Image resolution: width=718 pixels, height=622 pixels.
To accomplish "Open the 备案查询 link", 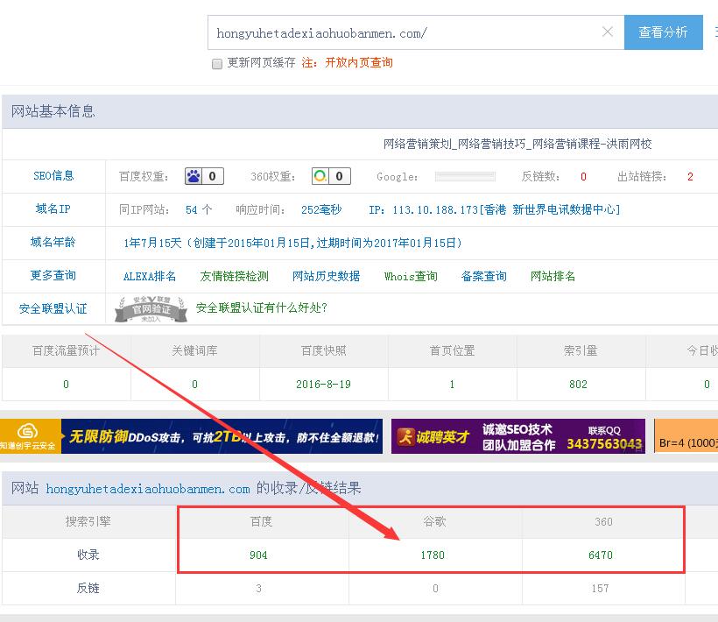I will 483,276.
